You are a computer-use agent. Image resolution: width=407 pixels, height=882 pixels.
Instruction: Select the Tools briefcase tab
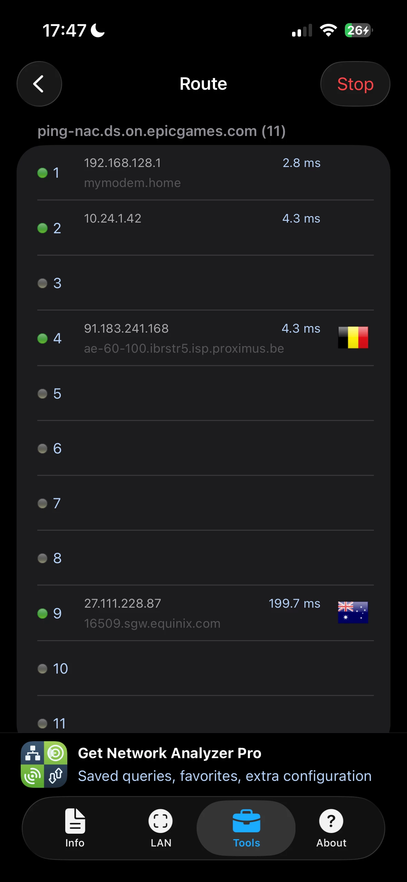click(x=246, y=828)
